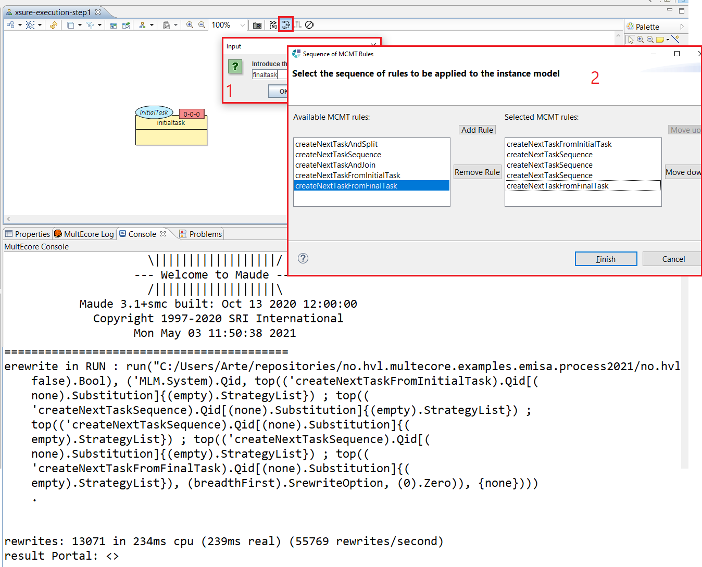702x567 pixels.
Task: Zoom in using the diagram toolbar magnifier
Action: [x=190, y=25]
